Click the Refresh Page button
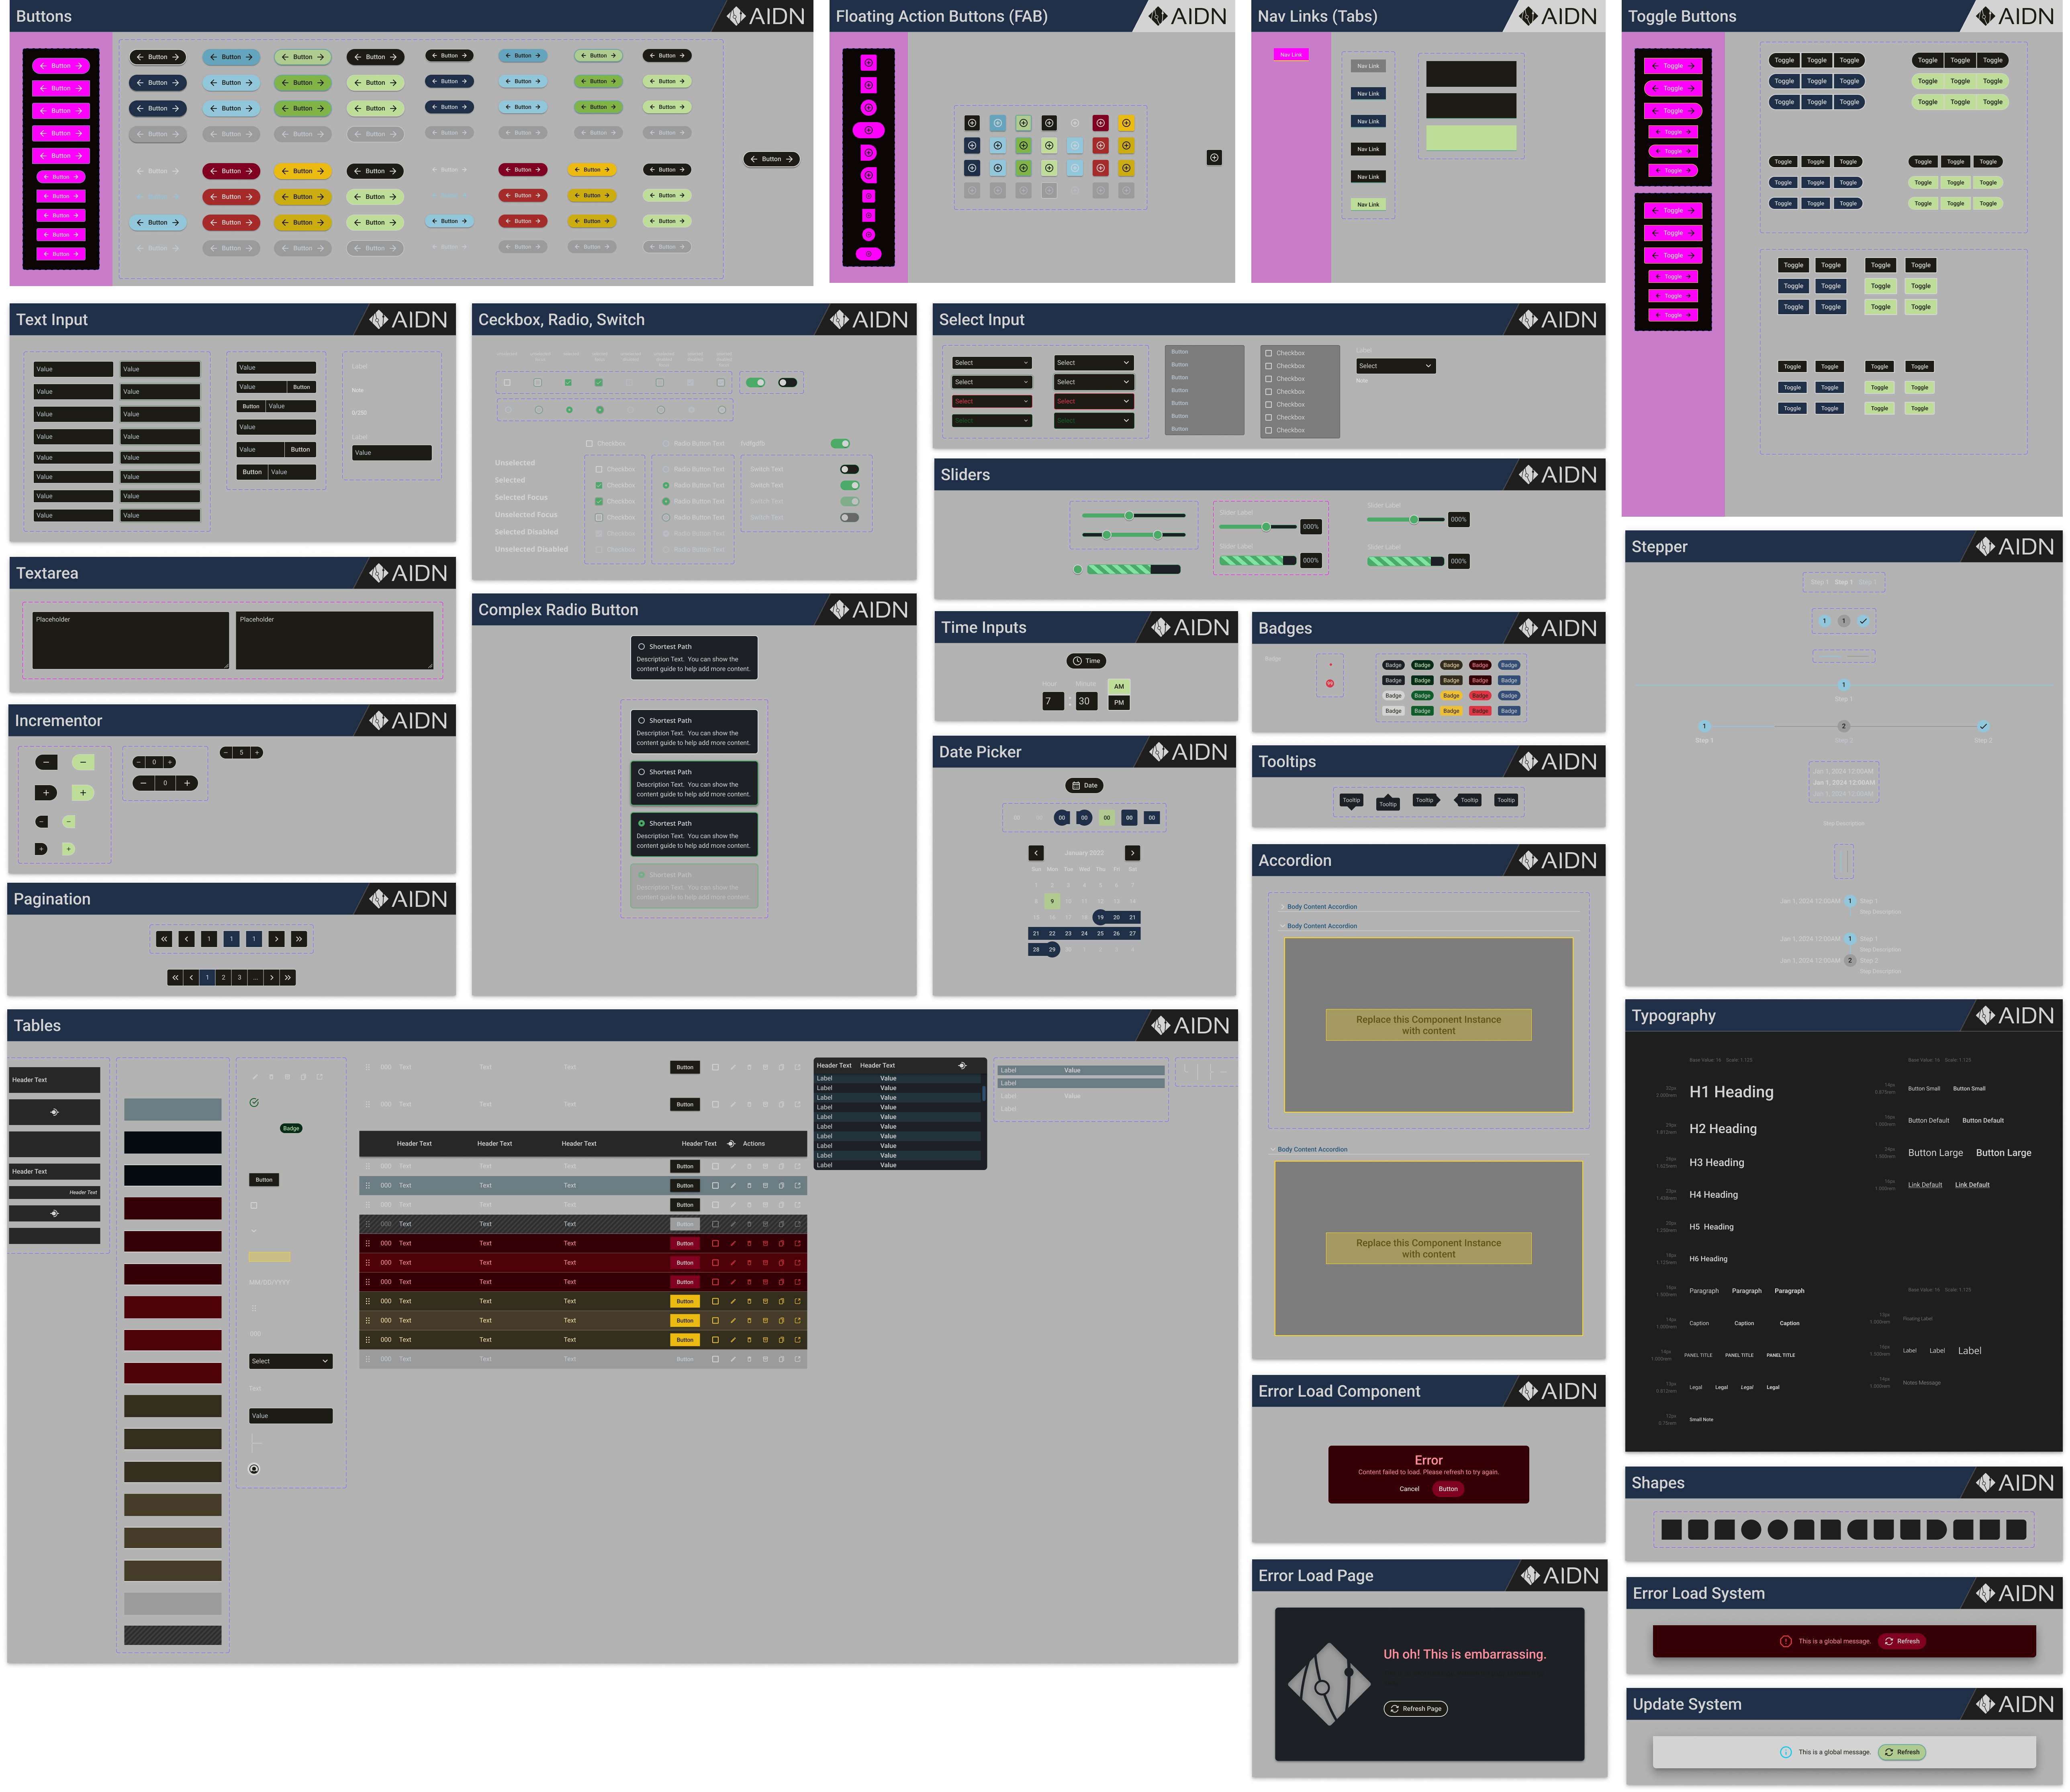 click(x=1415, y=1708)
